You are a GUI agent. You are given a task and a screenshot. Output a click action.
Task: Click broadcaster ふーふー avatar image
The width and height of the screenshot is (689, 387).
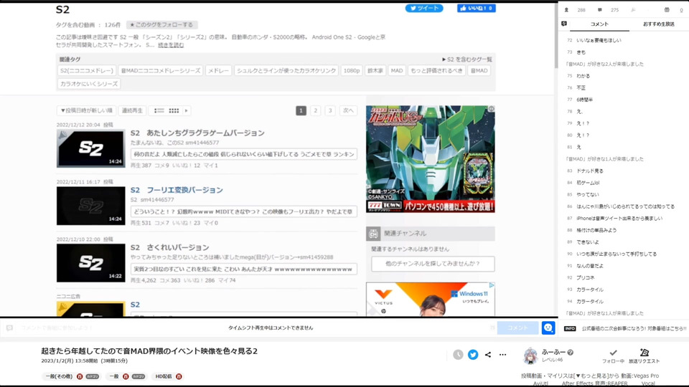tap(530, 356)
